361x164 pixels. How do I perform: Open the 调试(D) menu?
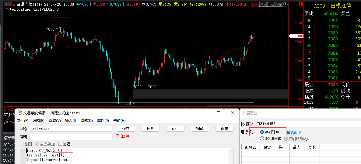(x=86, y=121)
